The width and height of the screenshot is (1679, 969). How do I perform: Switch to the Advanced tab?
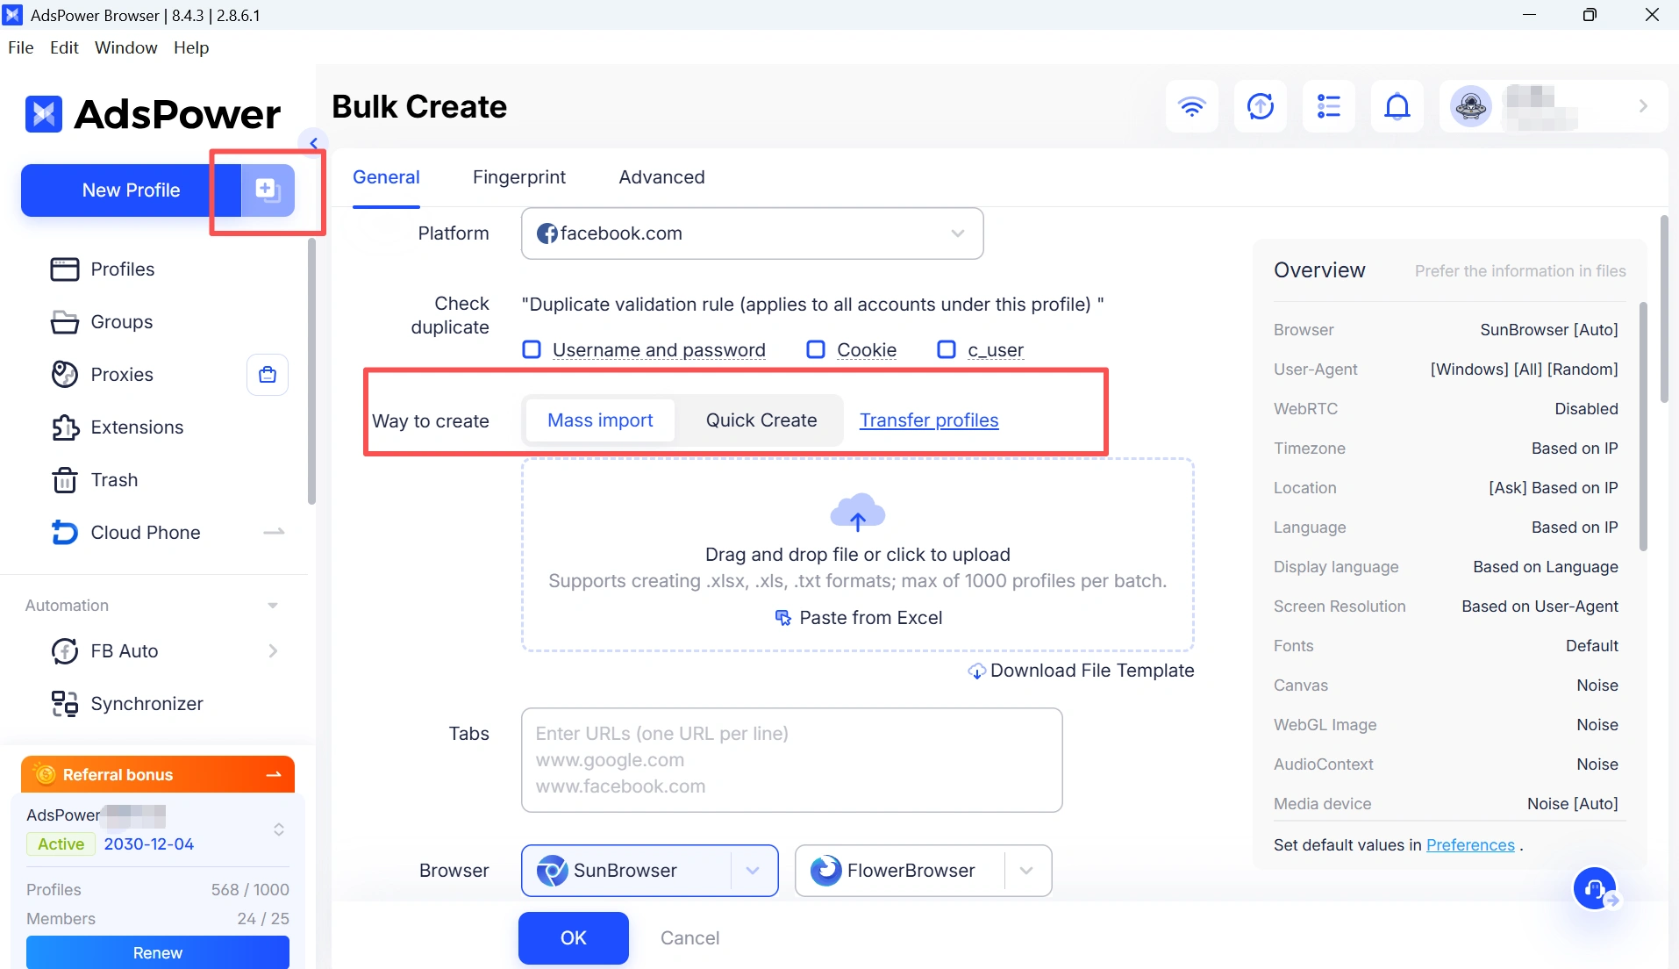point(661,177)
